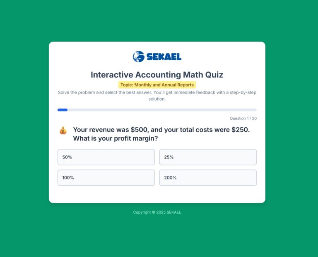The width and height of the screenshot is (318, 257).
Task: Click the Interactive Accounting Math Quiz heading
Action: click(x=157, y=75)
